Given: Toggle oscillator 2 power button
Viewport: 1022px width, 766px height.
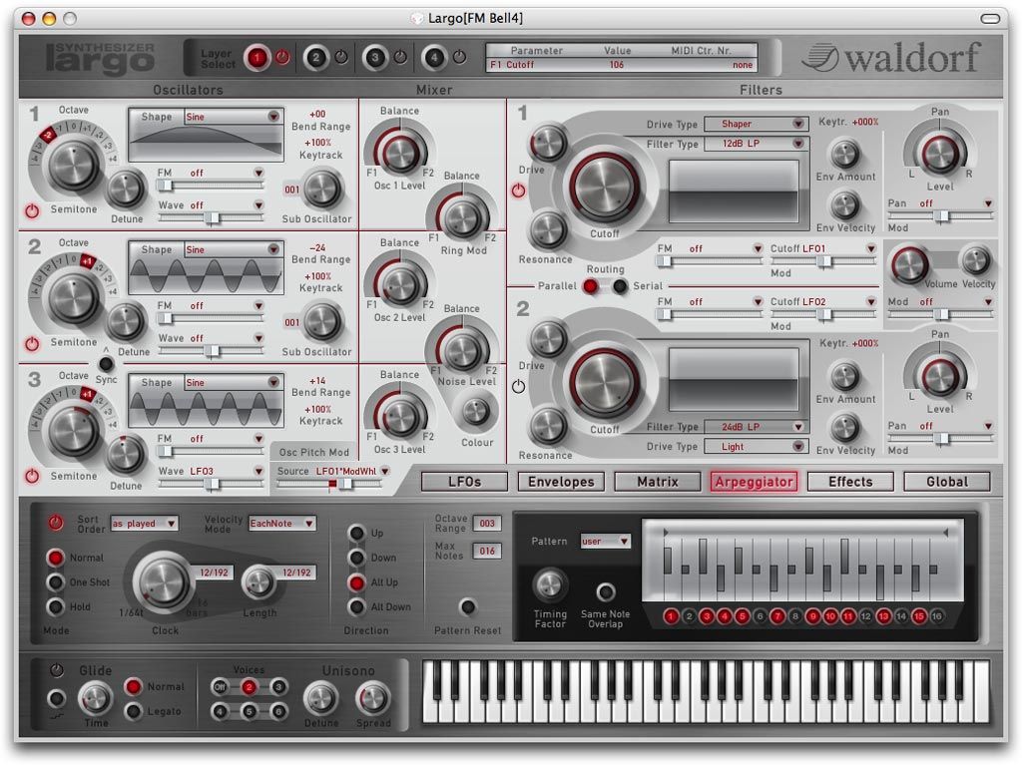Looking at the screenshot, I should pyautogui.click(x=32, y=344).
